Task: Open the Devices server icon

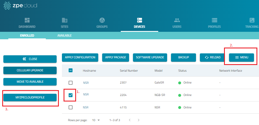Action: [140, 20]
